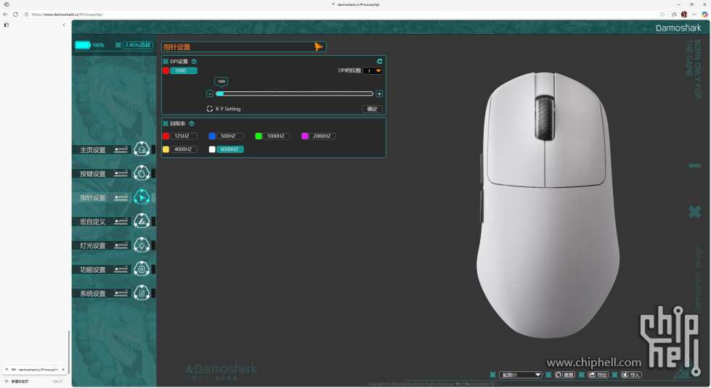Open a new tab from sidebar
Screen dimensions: 711x388
pos(32,381)
